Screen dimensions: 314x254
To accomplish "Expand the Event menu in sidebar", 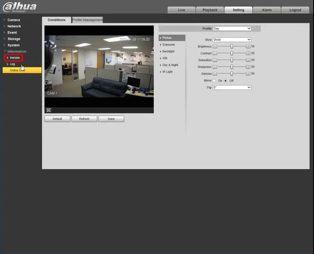I will point(12,32).
